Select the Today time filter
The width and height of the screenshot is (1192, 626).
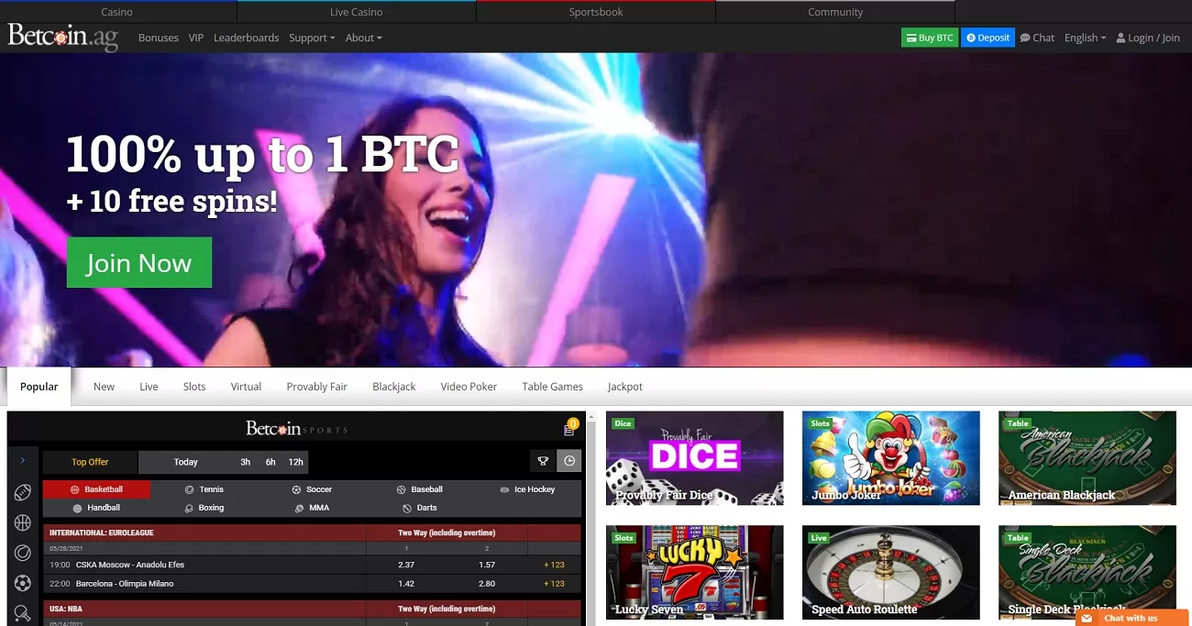tap(186, 462)
